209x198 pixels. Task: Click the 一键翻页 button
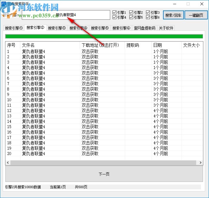(x=196, y=15)
